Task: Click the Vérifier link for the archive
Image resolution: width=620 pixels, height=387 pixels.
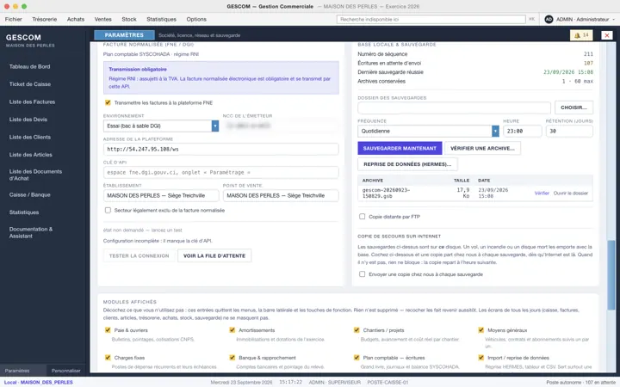Action: 542,193
